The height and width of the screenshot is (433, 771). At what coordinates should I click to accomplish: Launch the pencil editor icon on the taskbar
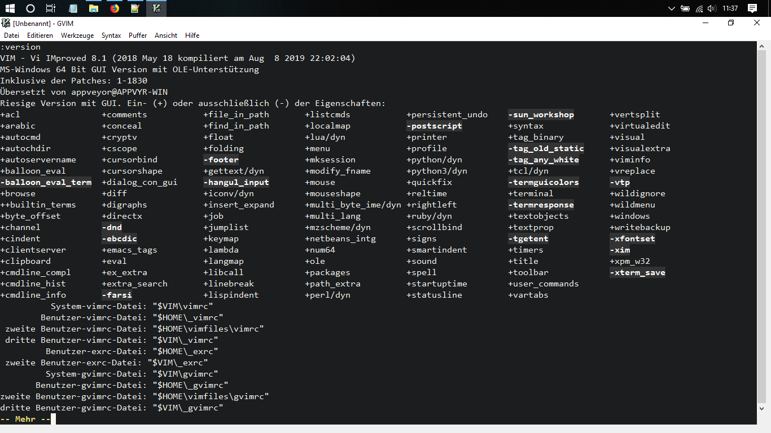pos(135,8)
